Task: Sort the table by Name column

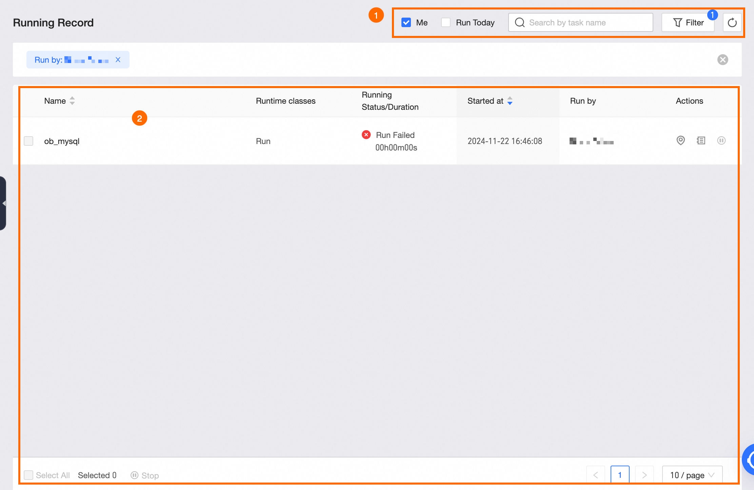Action: (72, 101)
